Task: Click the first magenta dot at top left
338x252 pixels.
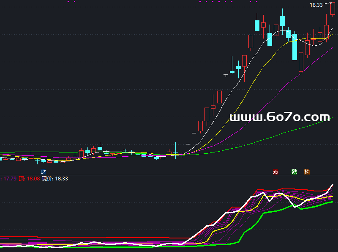Action: [68, 1]
